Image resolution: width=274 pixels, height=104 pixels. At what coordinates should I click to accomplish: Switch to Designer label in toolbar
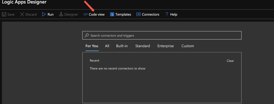[71, 15]
